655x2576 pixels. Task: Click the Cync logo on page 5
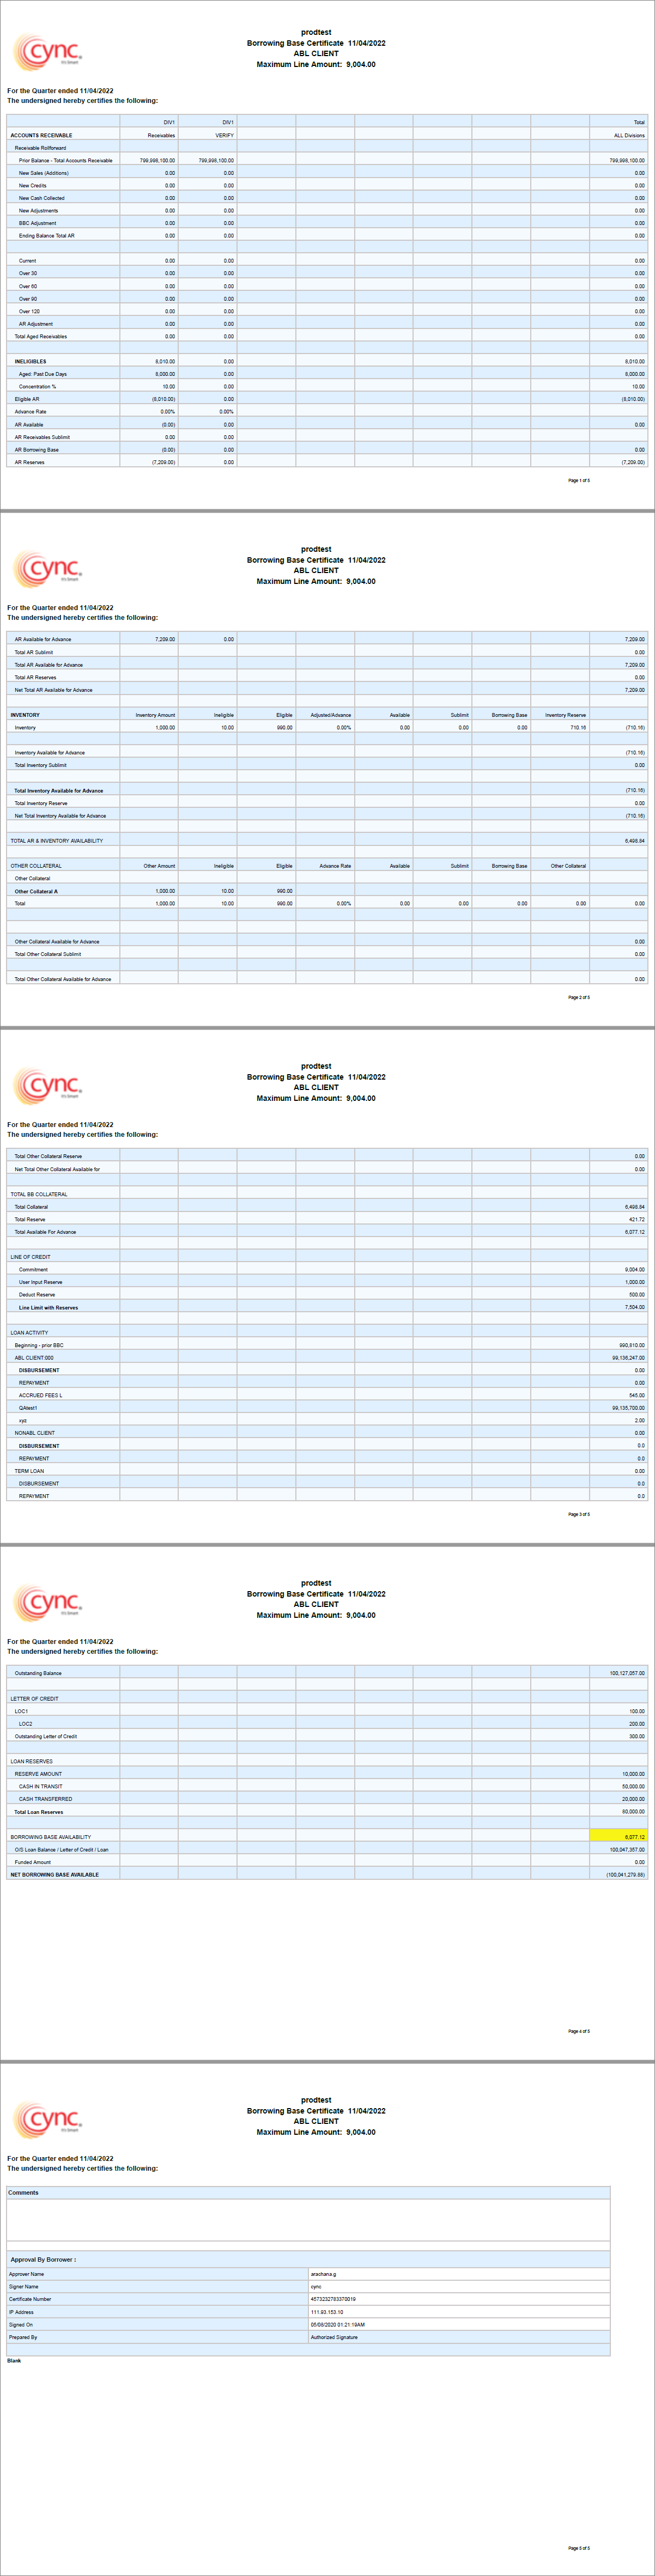(47, 2120)
